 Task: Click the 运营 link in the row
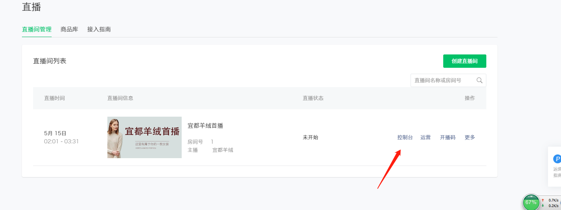tap(425, 137)
